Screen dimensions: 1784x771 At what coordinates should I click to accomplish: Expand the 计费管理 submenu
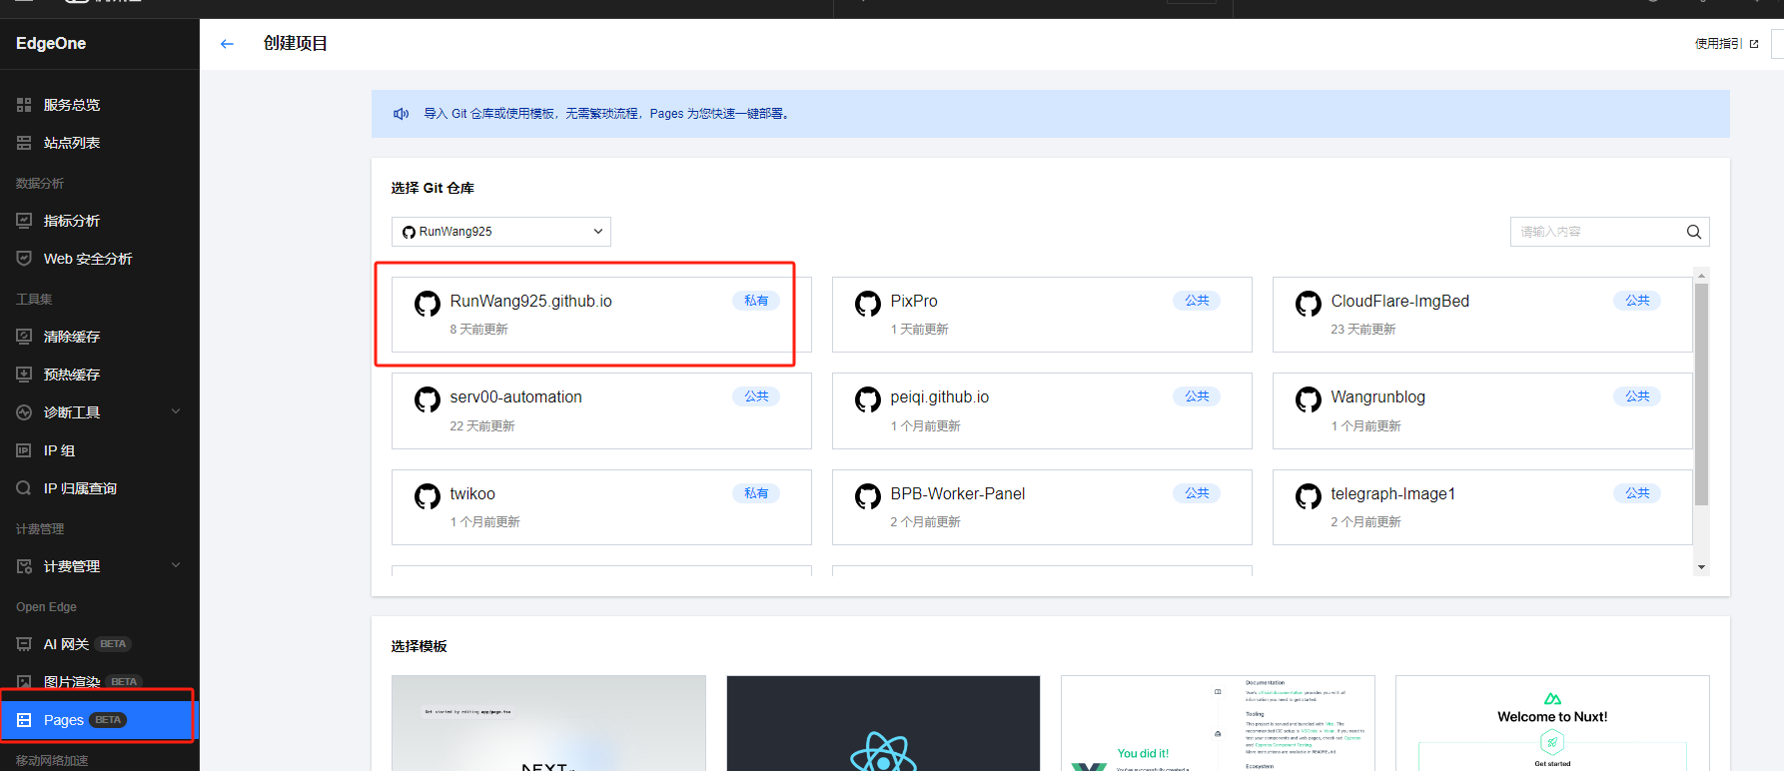pos(176,565)
